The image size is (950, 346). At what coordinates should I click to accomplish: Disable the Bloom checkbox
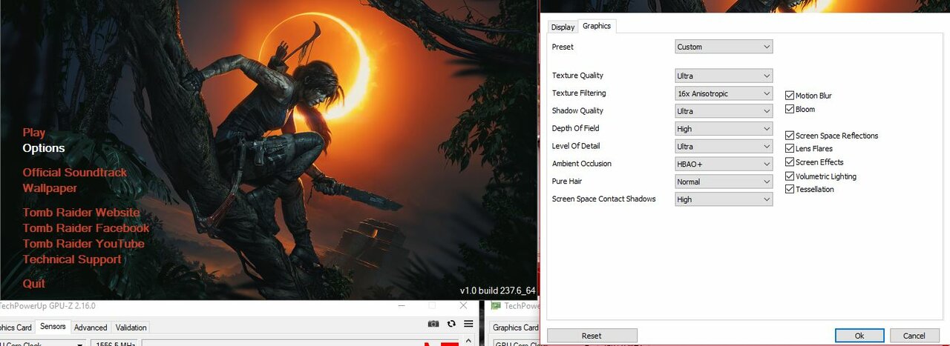tap(790, 109)
